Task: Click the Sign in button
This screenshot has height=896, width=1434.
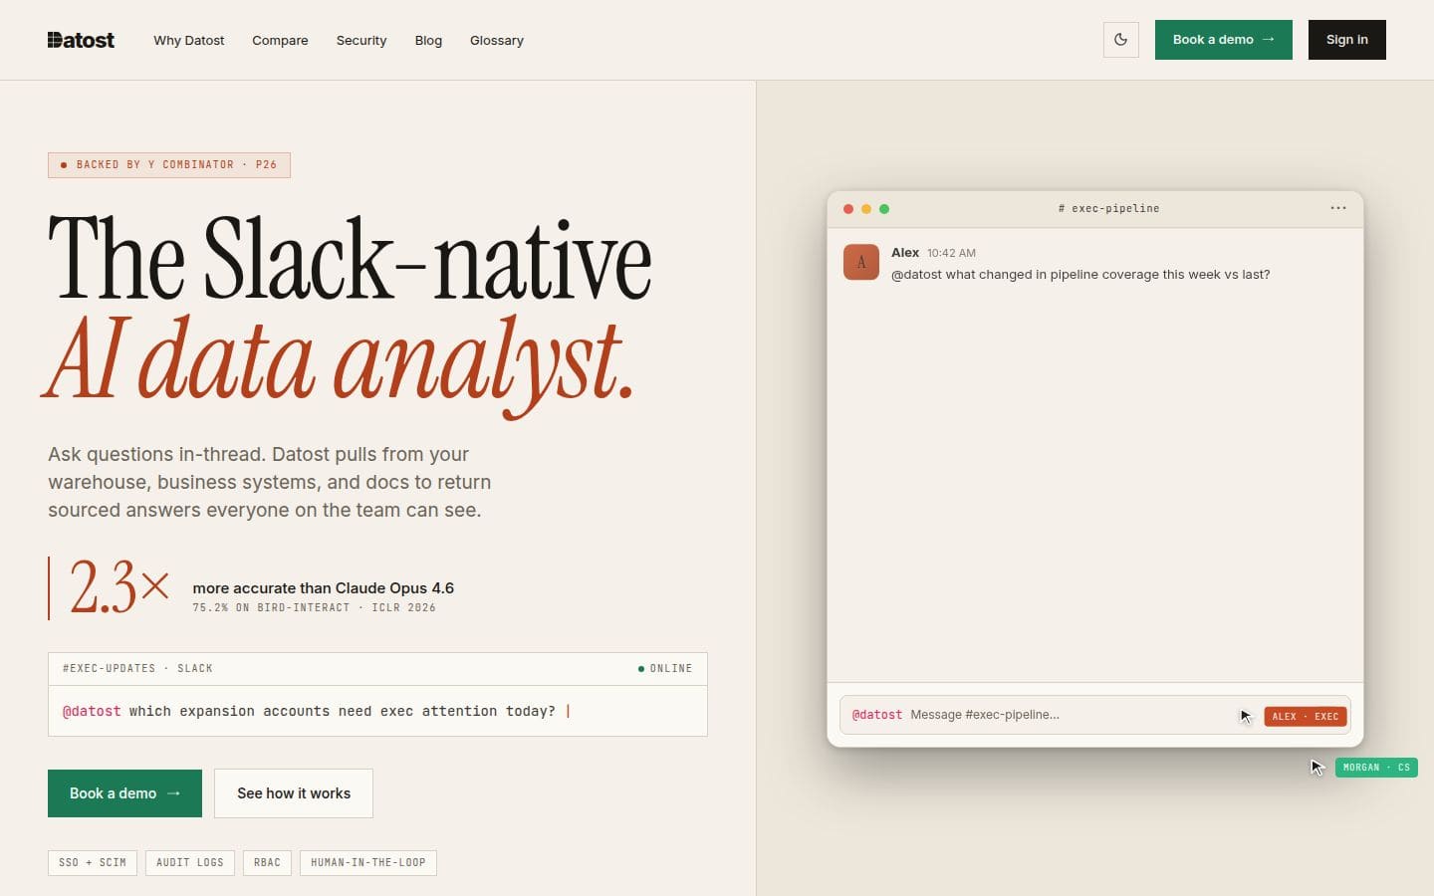Action: pyautogui.click(x=1347, y=40)
